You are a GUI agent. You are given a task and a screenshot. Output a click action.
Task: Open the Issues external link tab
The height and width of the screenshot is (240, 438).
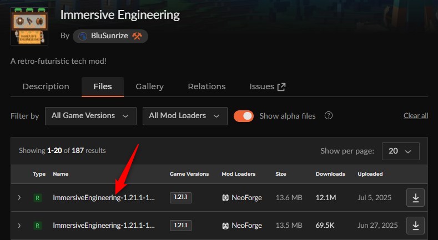[268, 86]
